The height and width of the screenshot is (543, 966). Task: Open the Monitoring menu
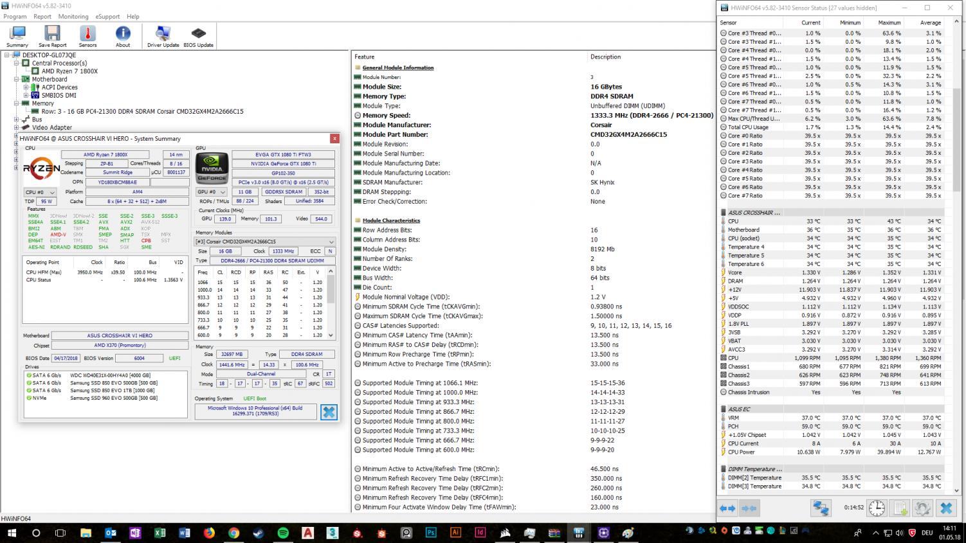73,16
